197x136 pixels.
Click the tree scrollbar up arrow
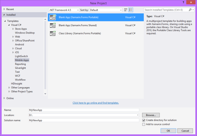pyautogui.click(x=45, y=19)
